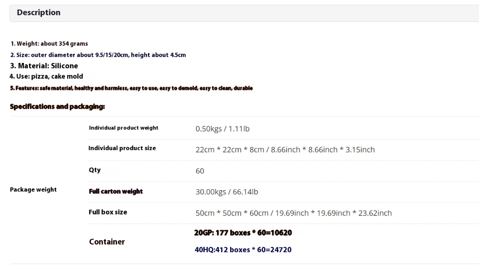Click Individual product size label
The width and height of the screenshot is (479, 265).
coord(122,148)
